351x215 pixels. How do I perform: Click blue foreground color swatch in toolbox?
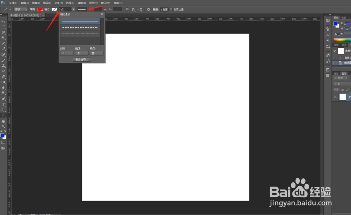coord(2,135)
